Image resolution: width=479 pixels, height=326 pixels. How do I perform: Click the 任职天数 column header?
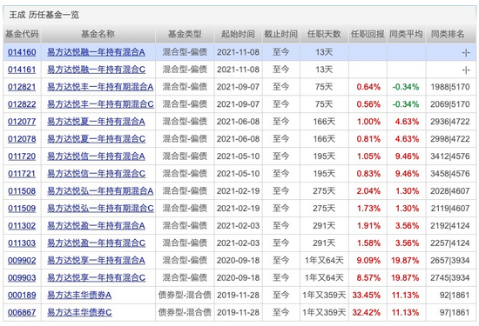coord(324,34)
